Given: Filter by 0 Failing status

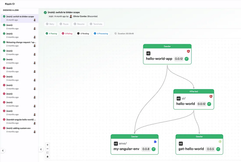Looking at the screenshot, I should click(x=67, y=33).
